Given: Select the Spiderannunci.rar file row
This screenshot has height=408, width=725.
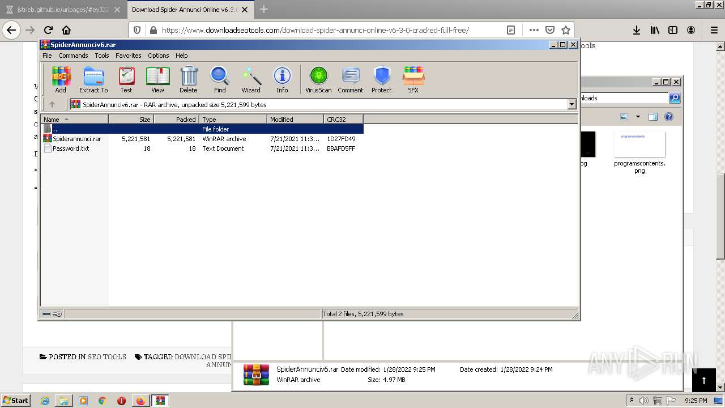Looking at the screenshot, I should pos(202,139).
